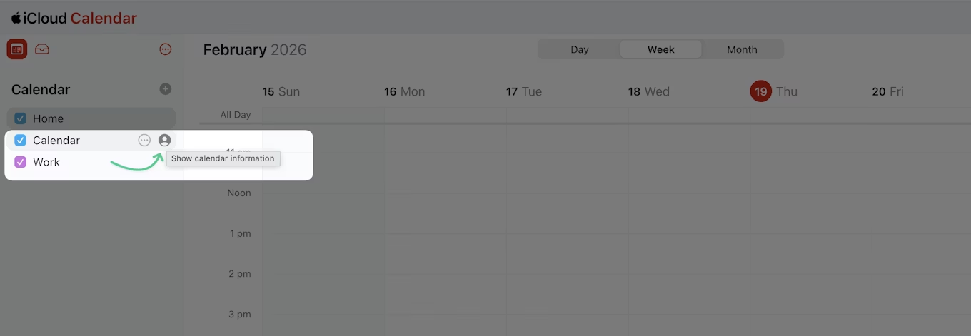Screen dimensions: 971x336
Task: Switch to Month view
Action: (742, 49)
